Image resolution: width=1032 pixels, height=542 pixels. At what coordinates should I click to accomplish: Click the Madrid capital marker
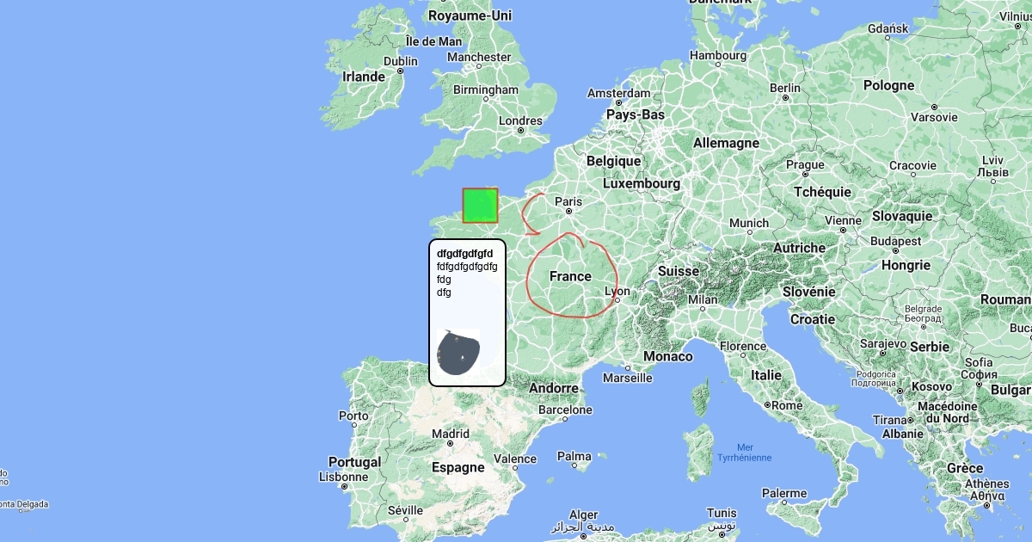(451, 444)
